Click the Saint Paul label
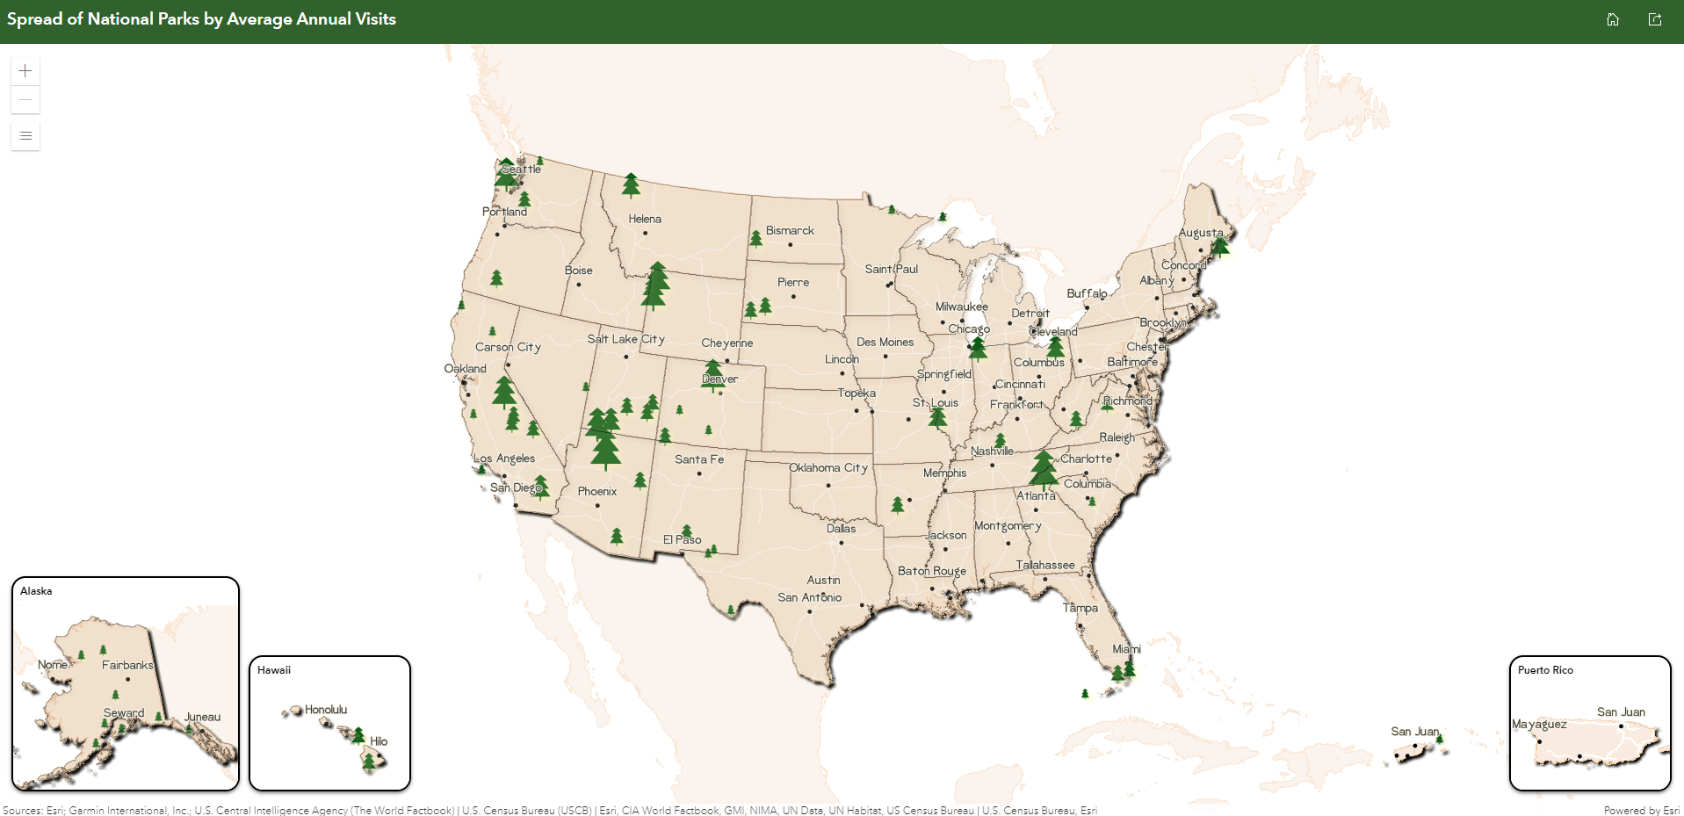Viewport: 1684px width, 816px height. click(891, 269)
